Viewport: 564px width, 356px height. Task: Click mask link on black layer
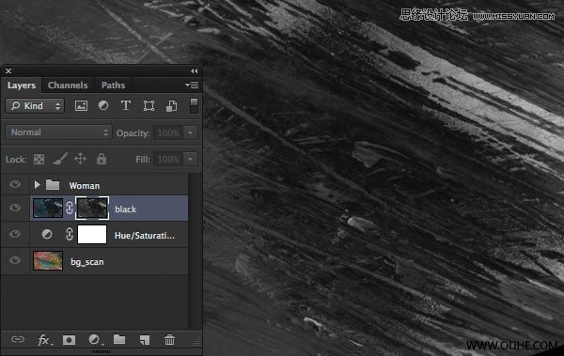(x=70, y=208)
